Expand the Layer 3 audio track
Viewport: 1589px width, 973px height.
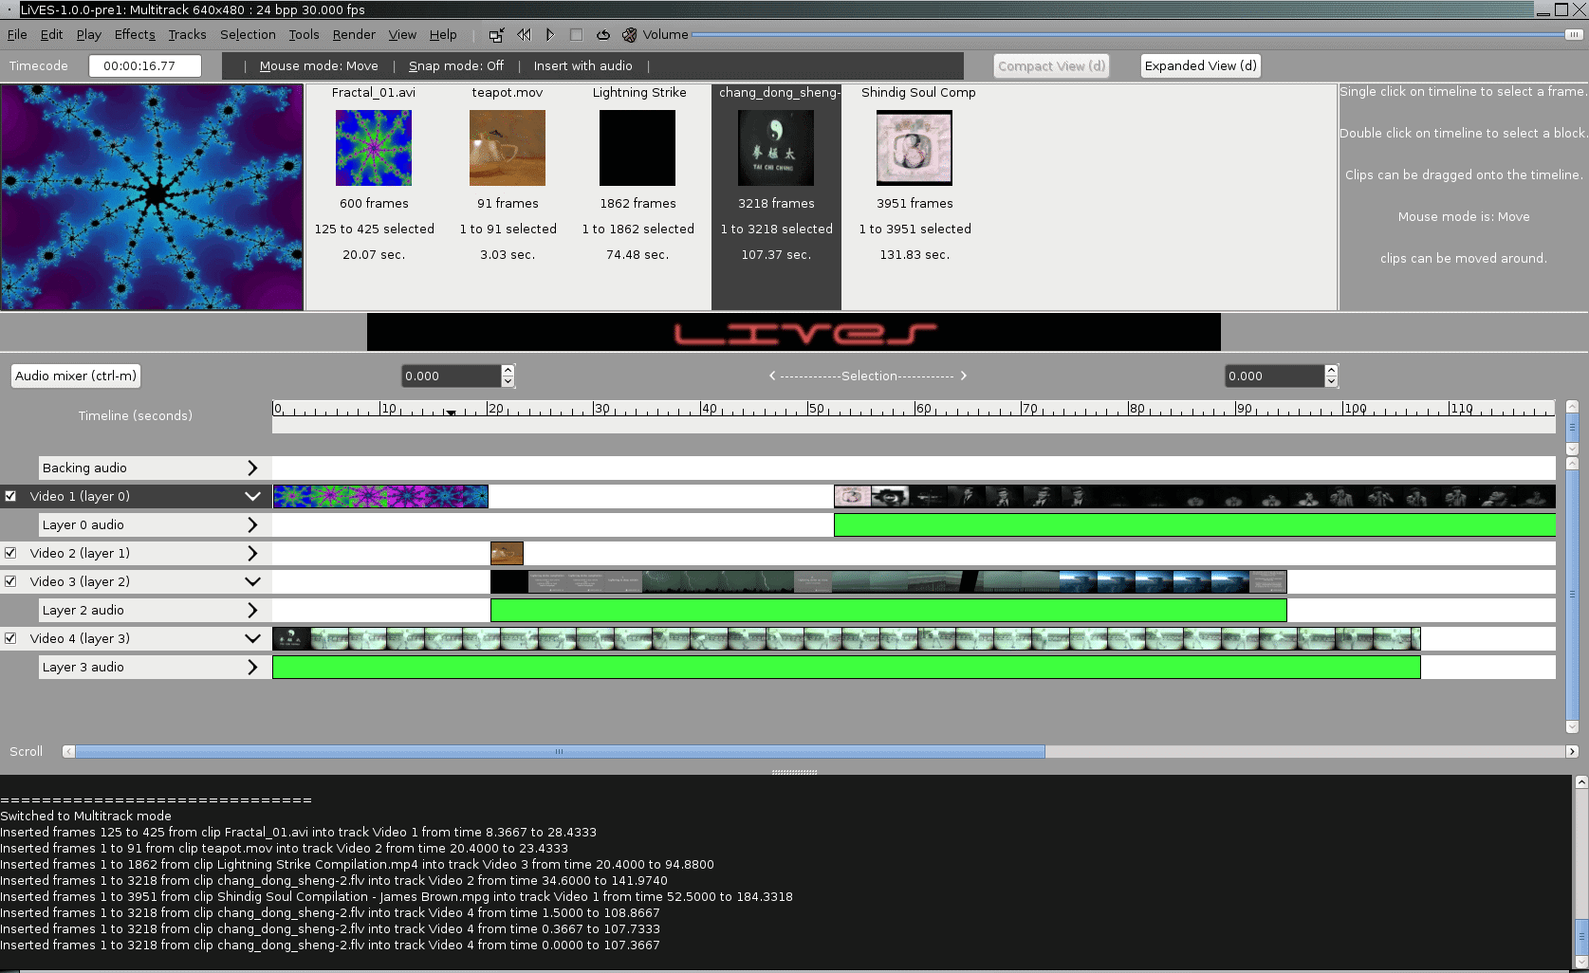pos(252,667)
